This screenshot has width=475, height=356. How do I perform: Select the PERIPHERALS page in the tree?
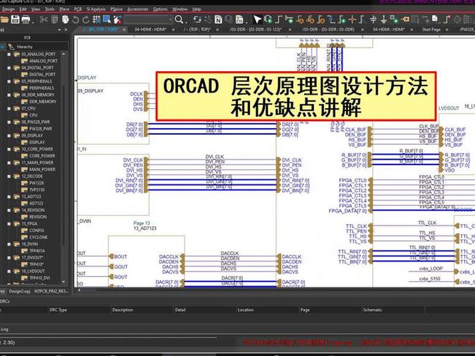(42, 88)
